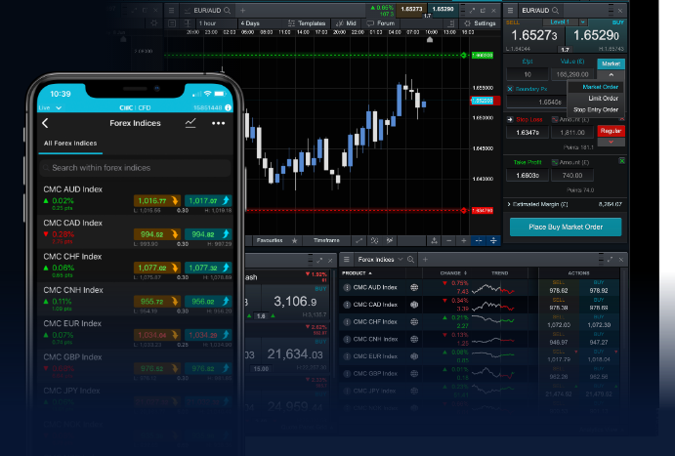Toggle the Stop Loss checkbox
The width and height of the screenshot is (675, 456).
point(510,117)
